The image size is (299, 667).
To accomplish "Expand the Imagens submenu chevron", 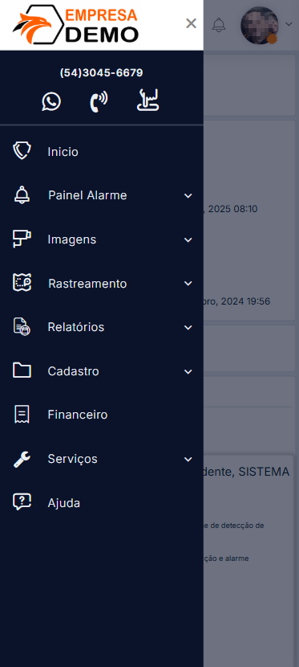I will tap(188, 240).
